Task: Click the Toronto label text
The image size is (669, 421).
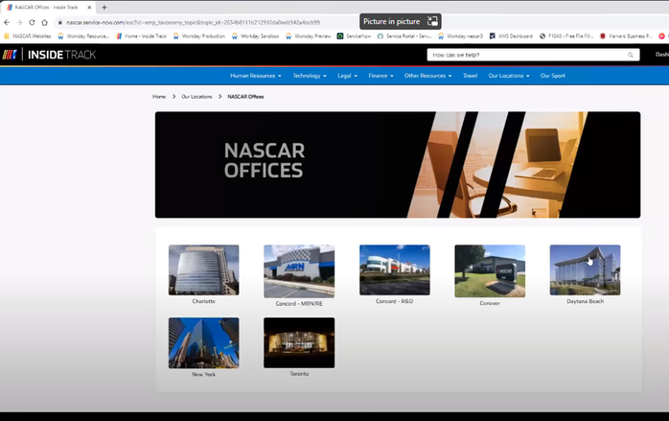Action: 299,374
